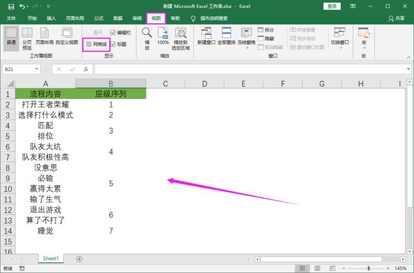The height and width of the screenshot is (273, 414).
Task: Click the Select All corner triangle
Action: (x=10, y=83)
